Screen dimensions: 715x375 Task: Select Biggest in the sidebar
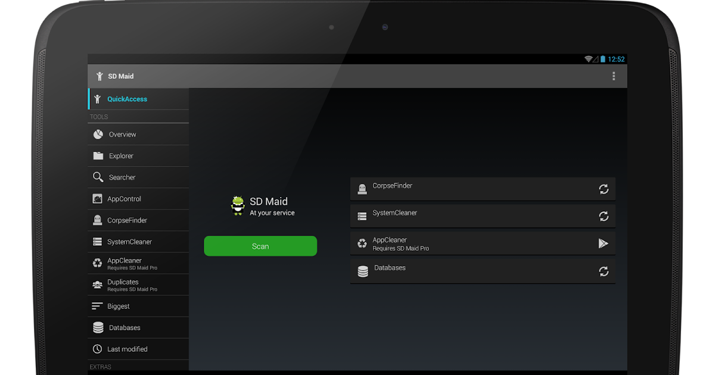coord(138,306)
